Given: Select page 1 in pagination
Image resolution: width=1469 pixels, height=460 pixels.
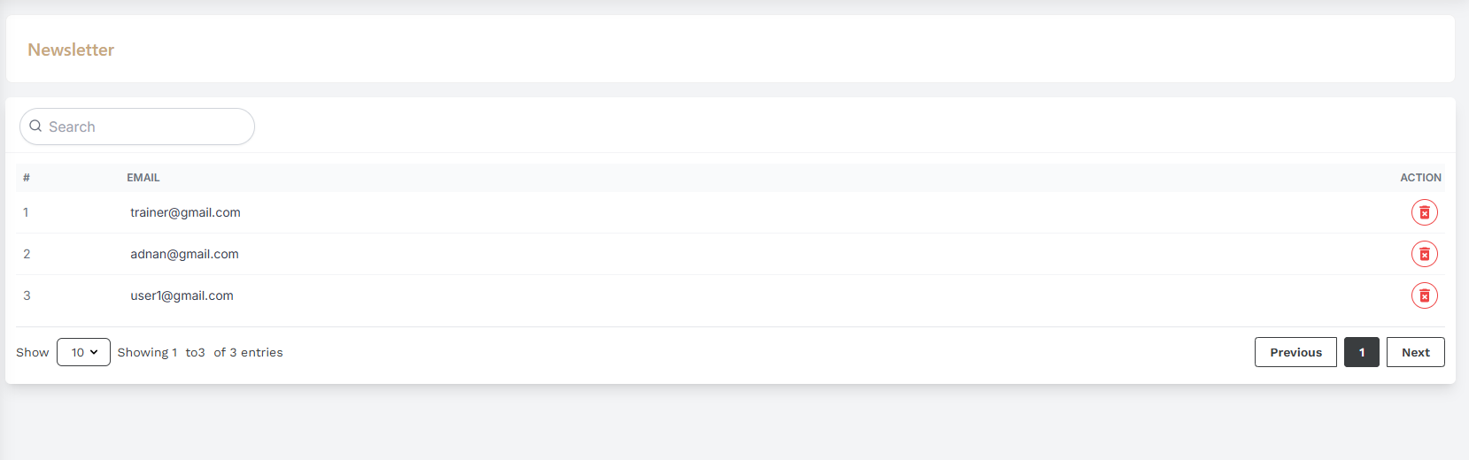Looking at the screenshot, I should click(1361, 352).
